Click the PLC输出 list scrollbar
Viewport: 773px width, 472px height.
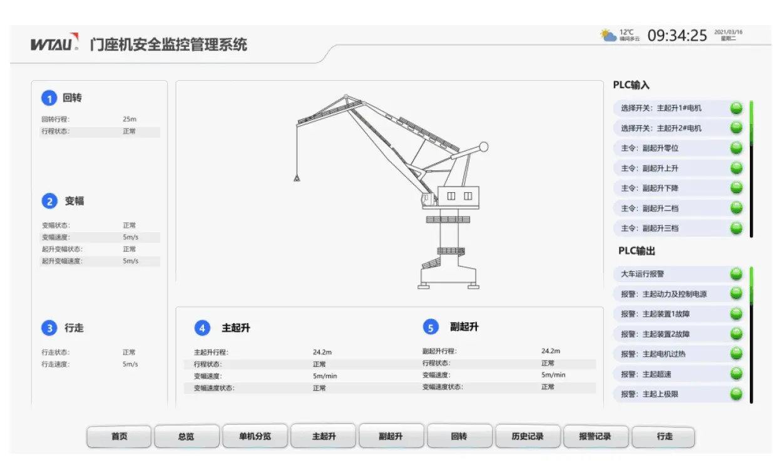click(x=751, y=335)
